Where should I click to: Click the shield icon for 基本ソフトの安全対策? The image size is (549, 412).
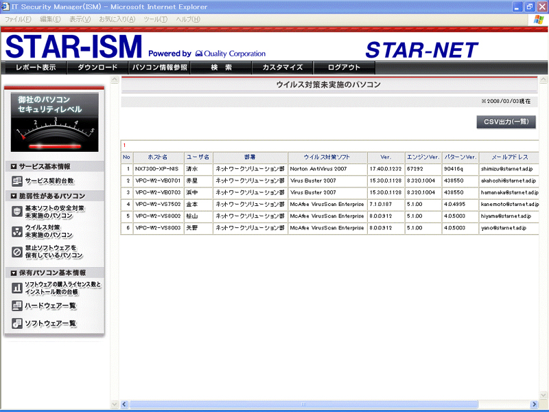[16, 211]
